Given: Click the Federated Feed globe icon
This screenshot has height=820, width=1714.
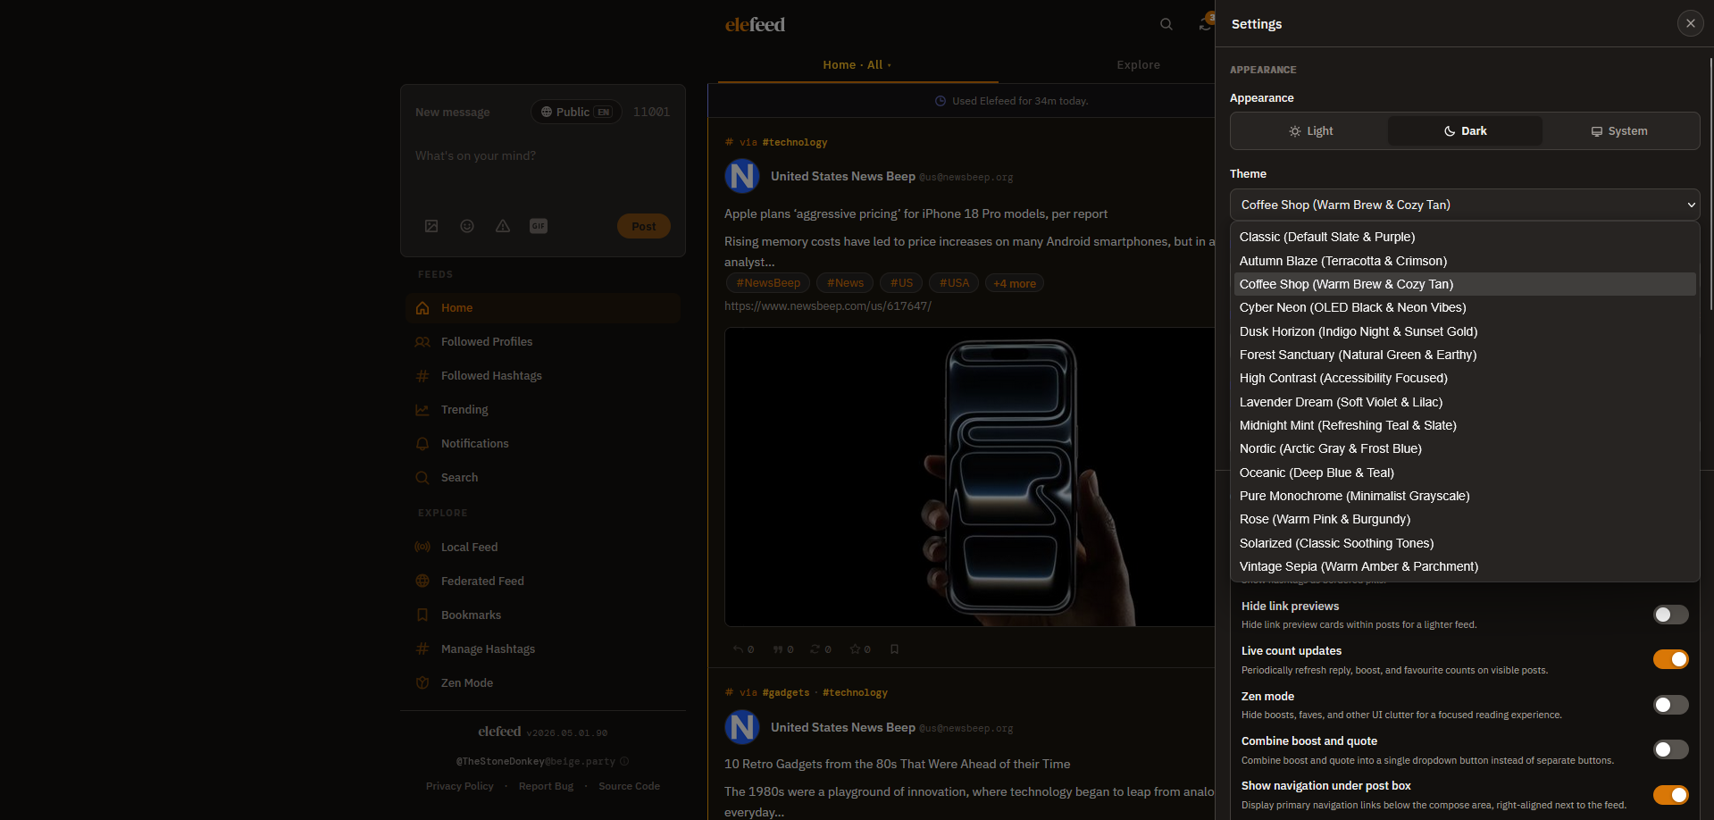Looking at the screenshot, I should [422, 582].
